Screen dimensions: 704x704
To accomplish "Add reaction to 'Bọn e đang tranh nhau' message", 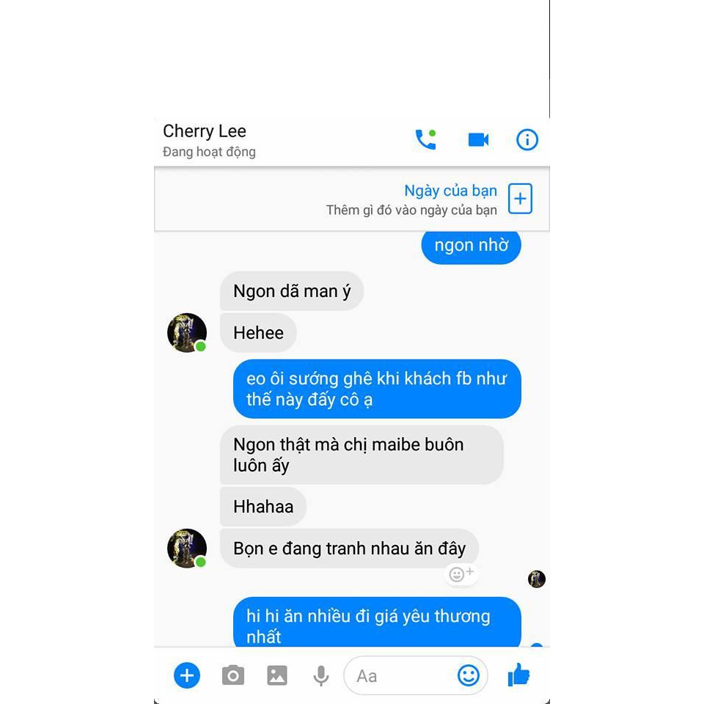I will click(x=461, y=573).
